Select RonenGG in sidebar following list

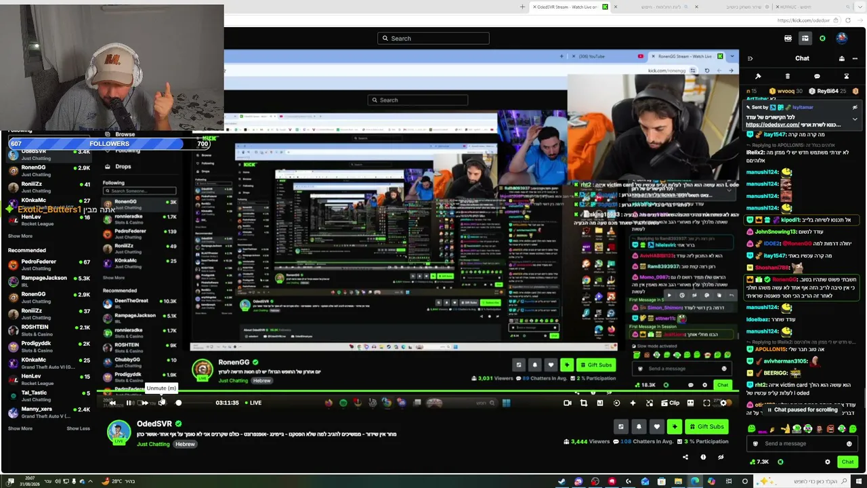click(49, 171)
